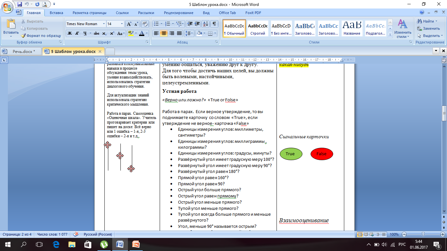This screenshot has width=447, height=251.
Task: Expand the font name dropdown
Action: (104, 24)
